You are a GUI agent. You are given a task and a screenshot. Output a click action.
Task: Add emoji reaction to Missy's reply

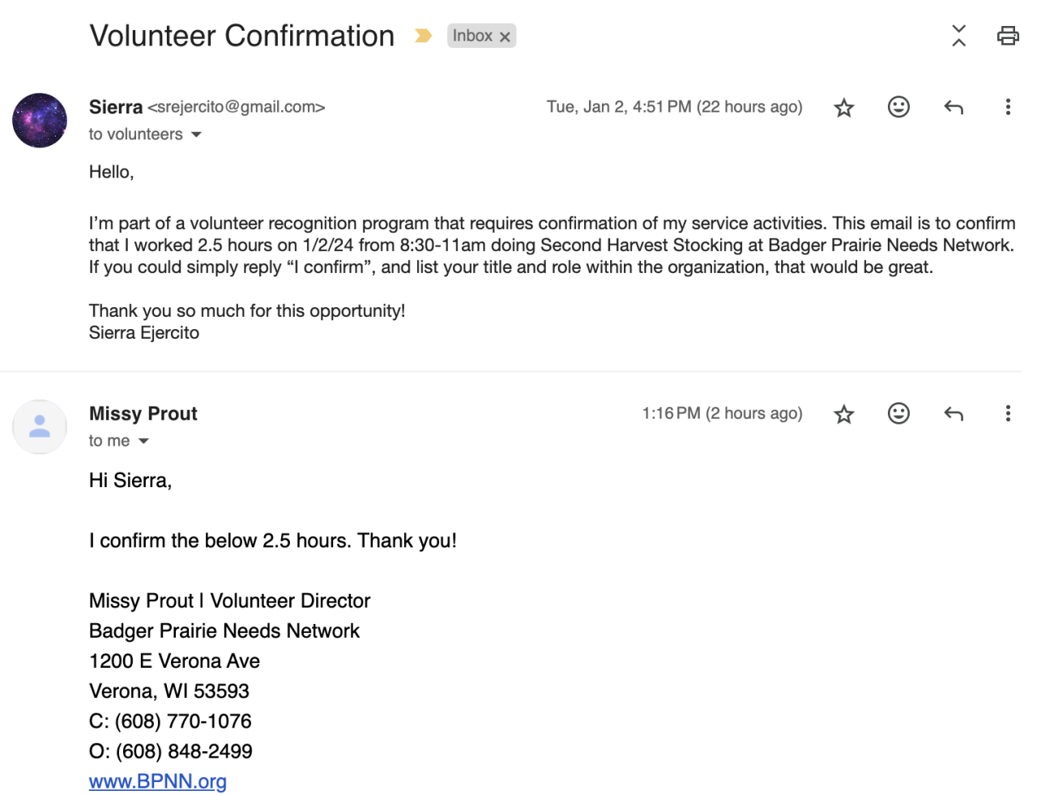click(x=898, y=413)
